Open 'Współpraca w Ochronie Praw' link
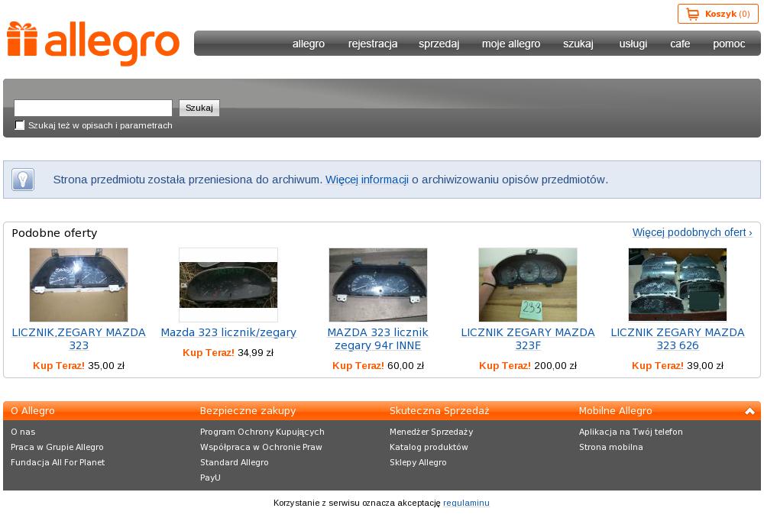 tap(261, 447)
